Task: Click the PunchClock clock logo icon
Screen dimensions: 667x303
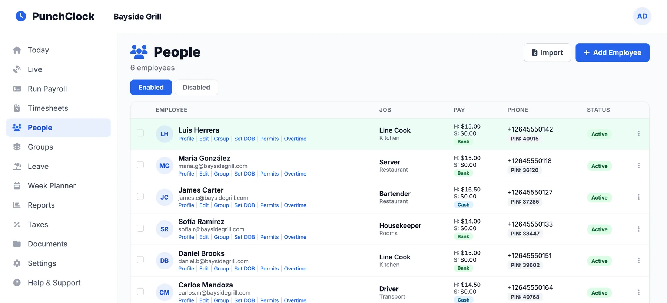Action: point(21,16)
